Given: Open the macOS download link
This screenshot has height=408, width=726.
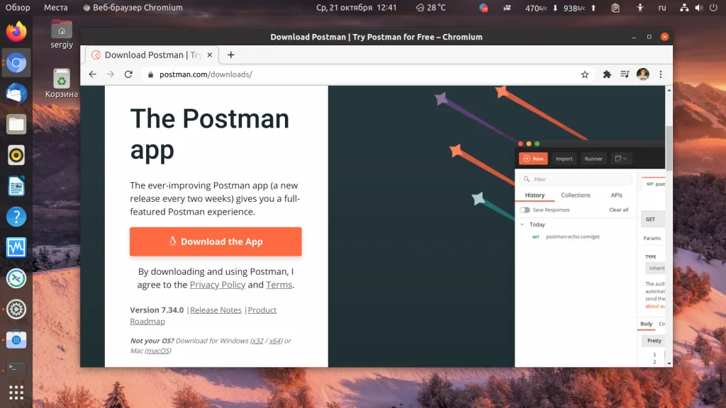Looking at the screenshot, I should [x=158, y=351].
